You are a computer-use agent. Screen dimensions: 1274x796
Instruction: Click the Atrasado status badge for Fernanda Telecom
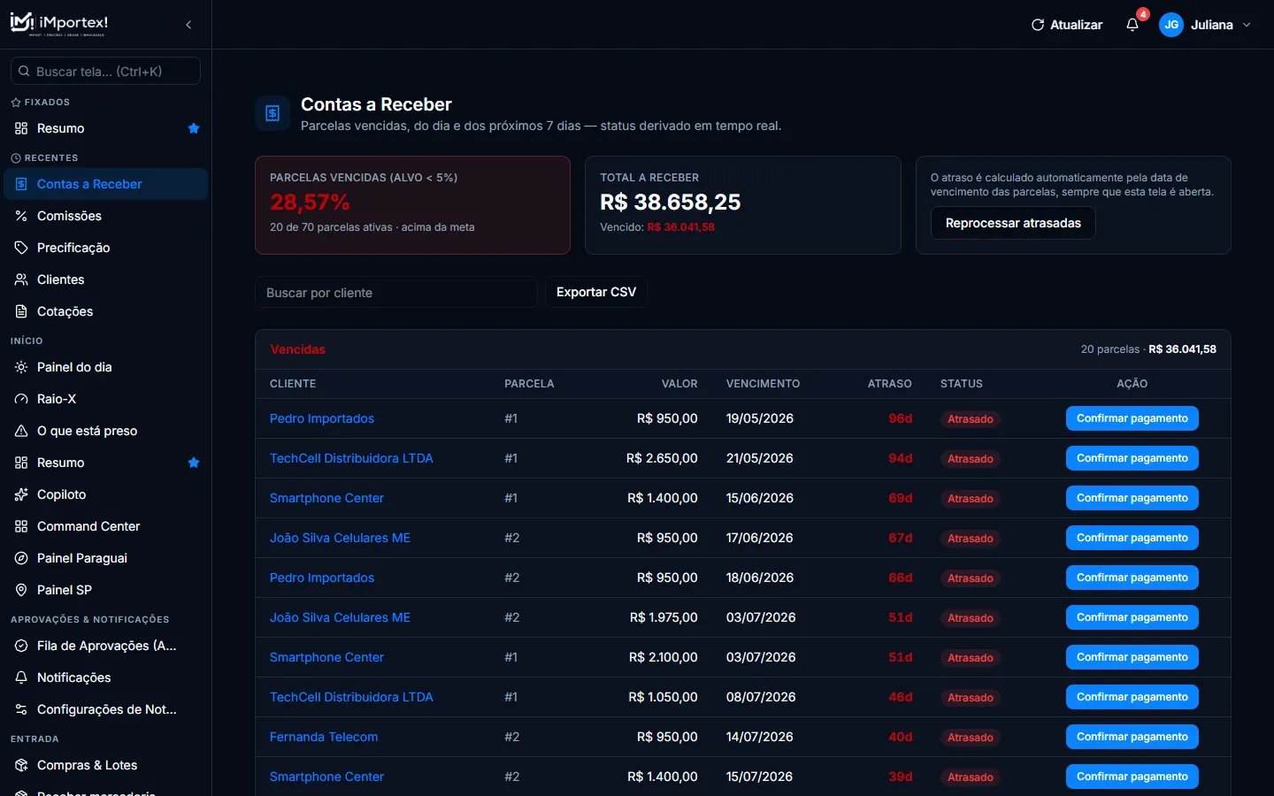971,738
